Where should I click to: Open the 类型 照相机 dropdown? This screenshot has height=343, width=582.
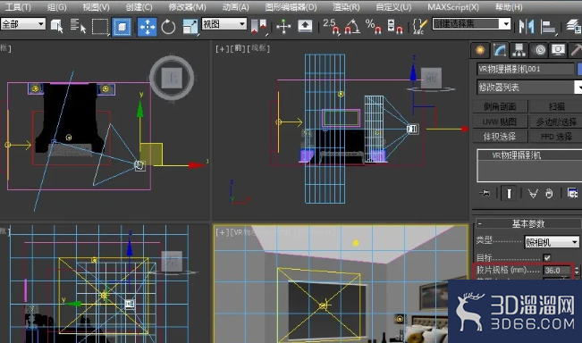pyautogui.click(x=552, y=242)
